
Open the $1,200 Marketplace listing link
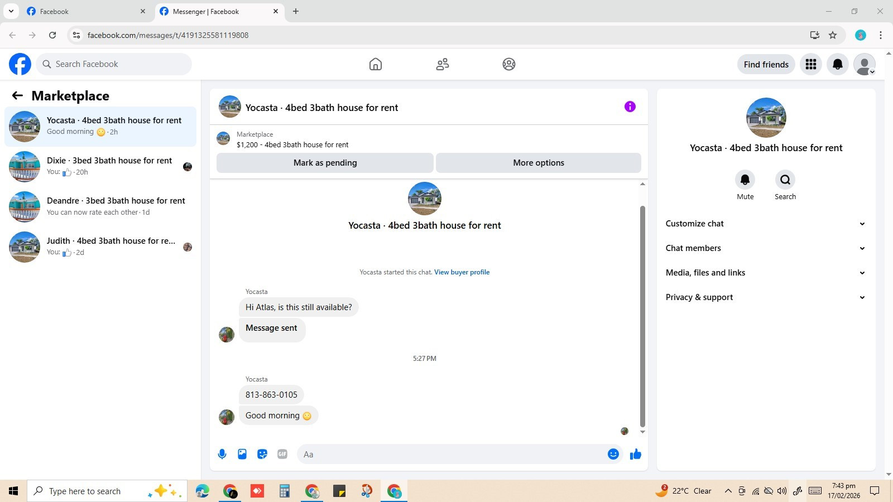292,144
